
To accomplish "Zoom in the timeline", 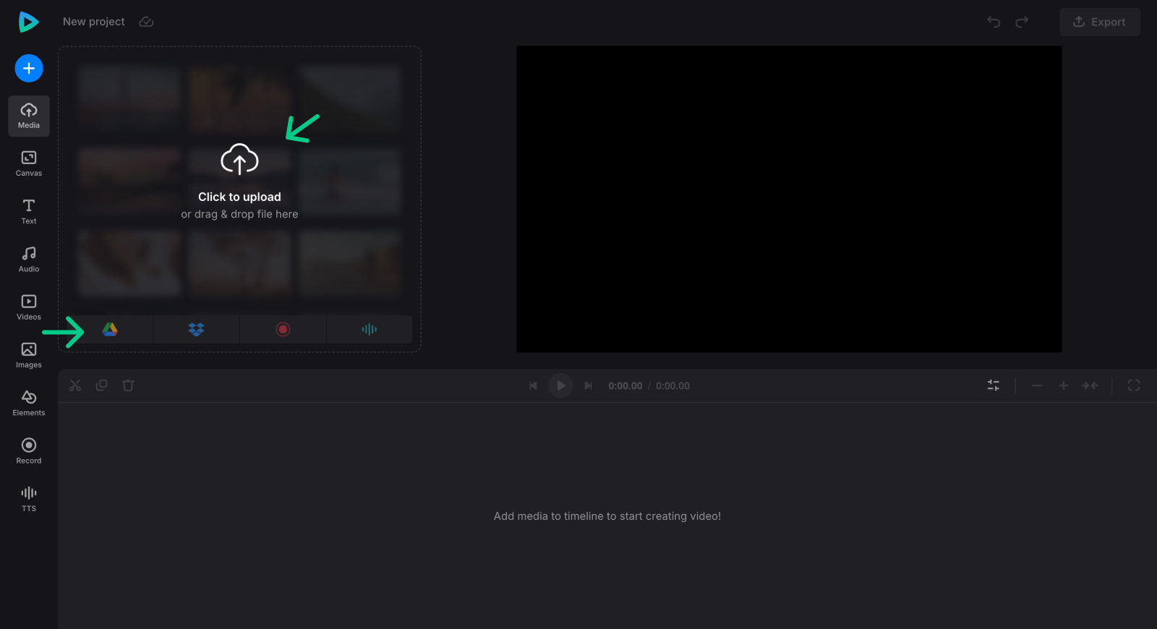I will 1064,385.
